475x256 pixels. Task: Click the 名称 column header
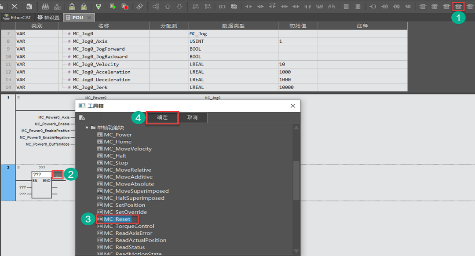pyautogui.click(x=104, y=26)
